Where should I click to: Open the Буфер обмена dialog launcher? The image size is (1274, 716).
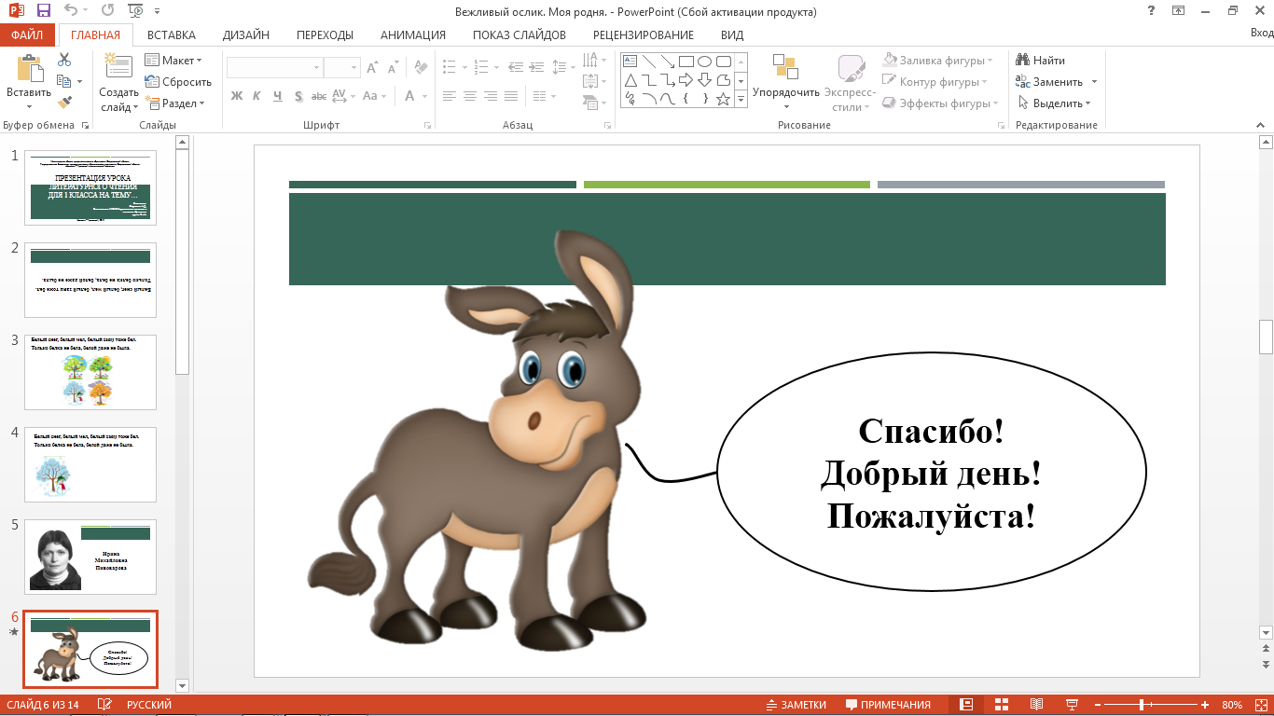click(86, 125)
